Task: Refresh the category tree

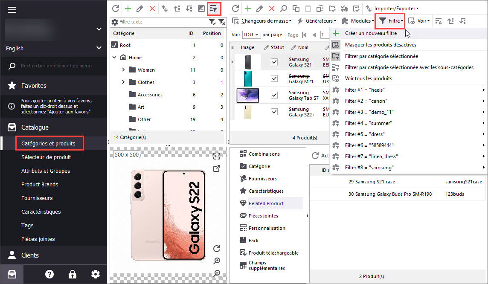Action: click(116, 9)
